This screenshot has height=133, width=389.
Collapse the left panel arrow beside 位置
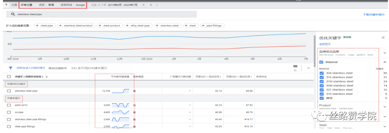(x=6, y=5)
